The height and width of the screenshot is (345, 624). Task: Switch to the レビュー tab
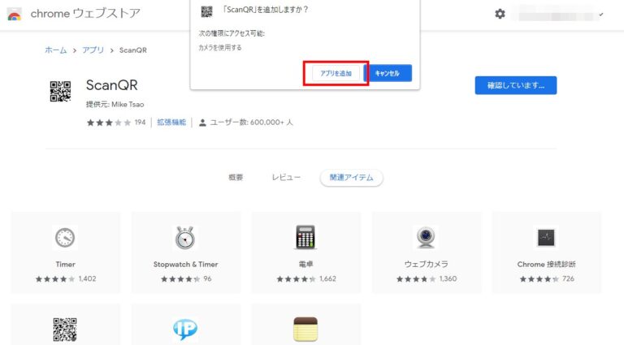[x=286, y=177]
